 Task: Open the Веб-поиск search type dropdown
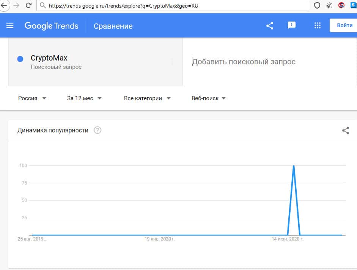209,98
